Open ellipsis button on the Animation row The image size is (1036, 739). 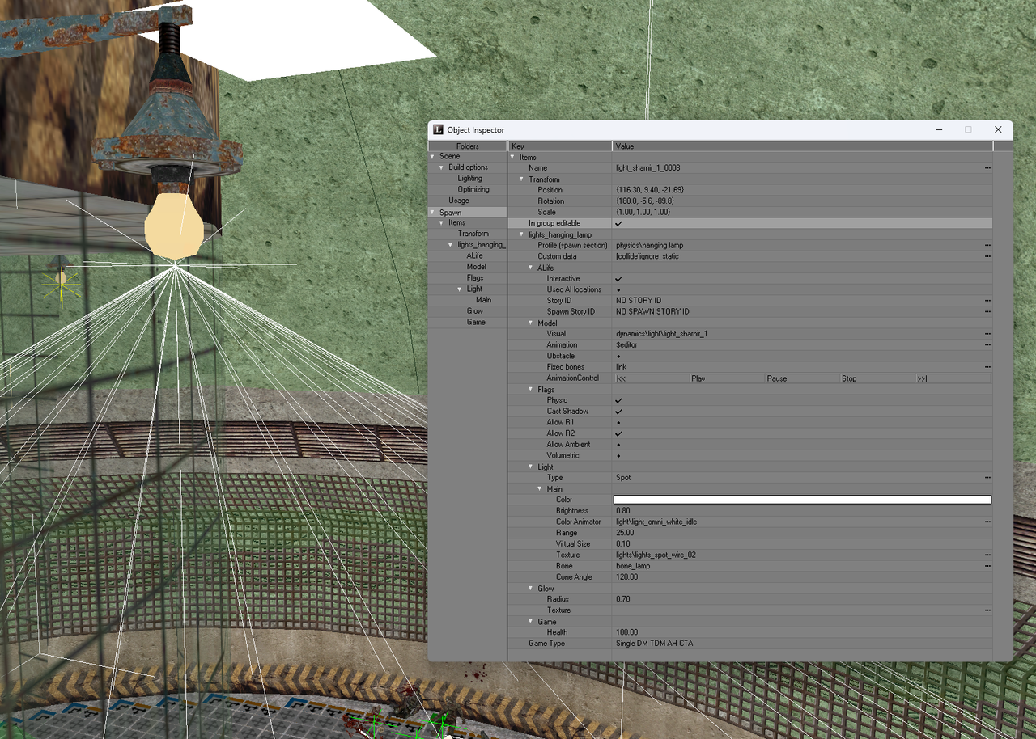[x=987, y=345]
